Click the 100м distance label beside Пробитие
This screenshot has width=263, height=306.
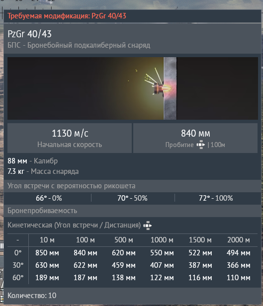[x=218, y=145]
